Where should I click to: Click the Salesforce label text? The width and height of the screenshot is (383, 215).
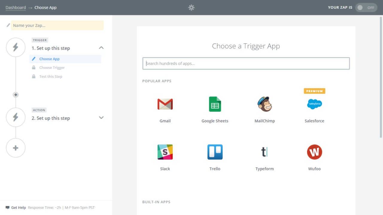pos(314,121)
